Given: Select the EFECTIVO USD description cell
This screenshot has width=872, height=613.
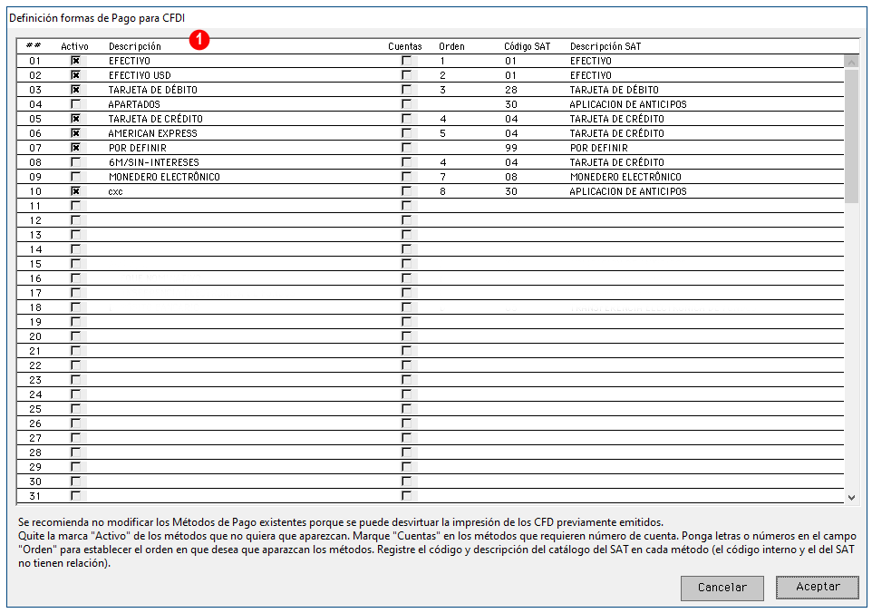Looking at the screenshot, I should [140, 75].
